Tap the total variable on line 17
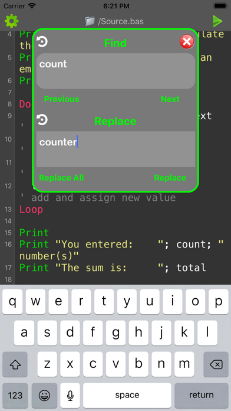The height and width of the screenshot is (411, 231). (x=192, y=268)
